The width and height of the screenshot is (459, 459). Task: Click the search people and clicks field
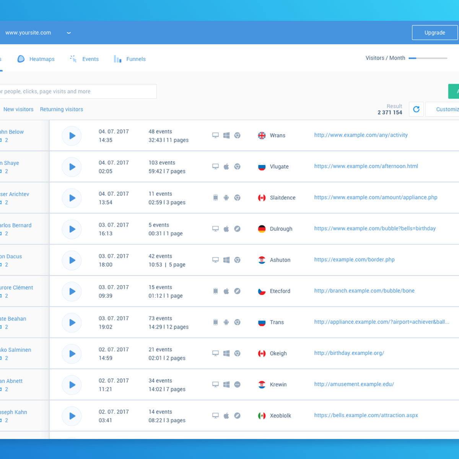[76, 91]
